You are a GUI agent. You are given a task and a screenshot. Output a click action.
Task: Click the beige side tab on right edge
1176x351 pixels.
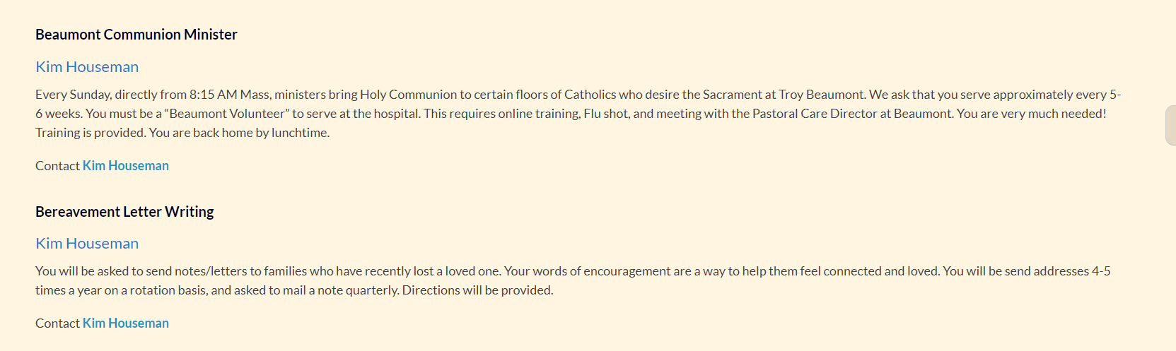1170,126
